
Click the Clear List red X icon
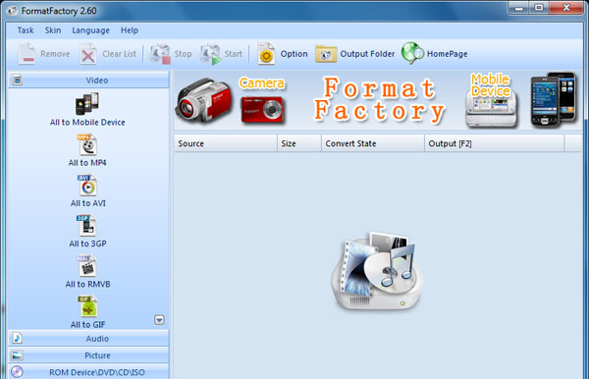click(x=88, y=54)
